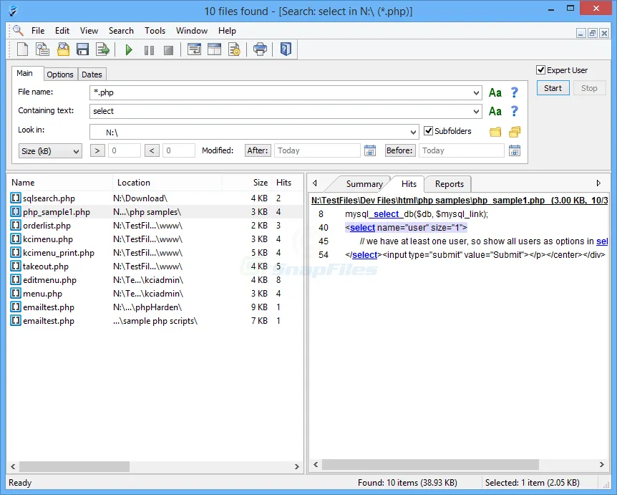Click the Print toolbar icon
The image size is (617, 495).
[x=260, y=49]
